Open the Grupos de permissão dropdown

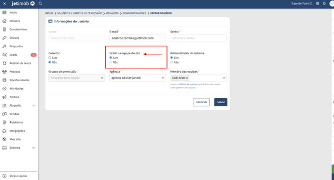click(76, 78)
